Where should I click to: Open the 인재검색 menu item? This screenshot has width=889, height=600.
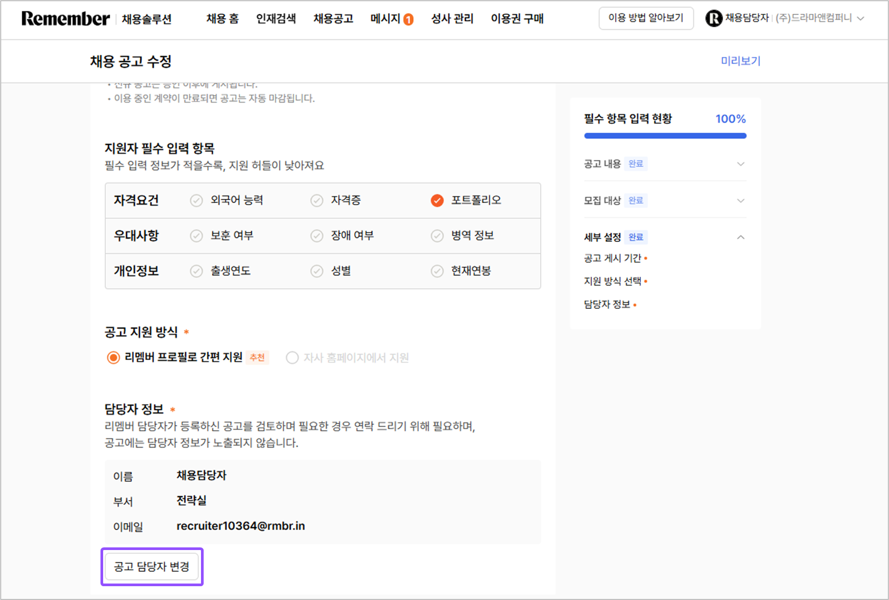276,18
